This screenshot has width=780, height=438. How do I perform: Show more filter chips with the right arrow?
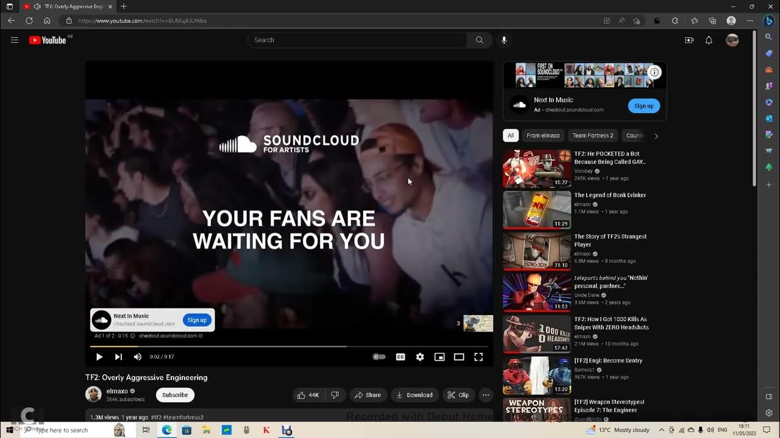pos(656,136)
